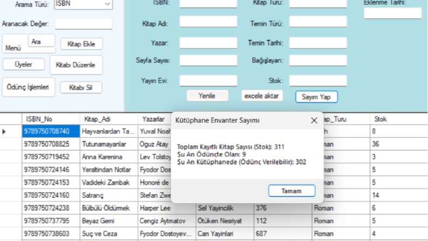Click the Kitap_Adi column header
This screenshot has height=241, width=428.
109,119
